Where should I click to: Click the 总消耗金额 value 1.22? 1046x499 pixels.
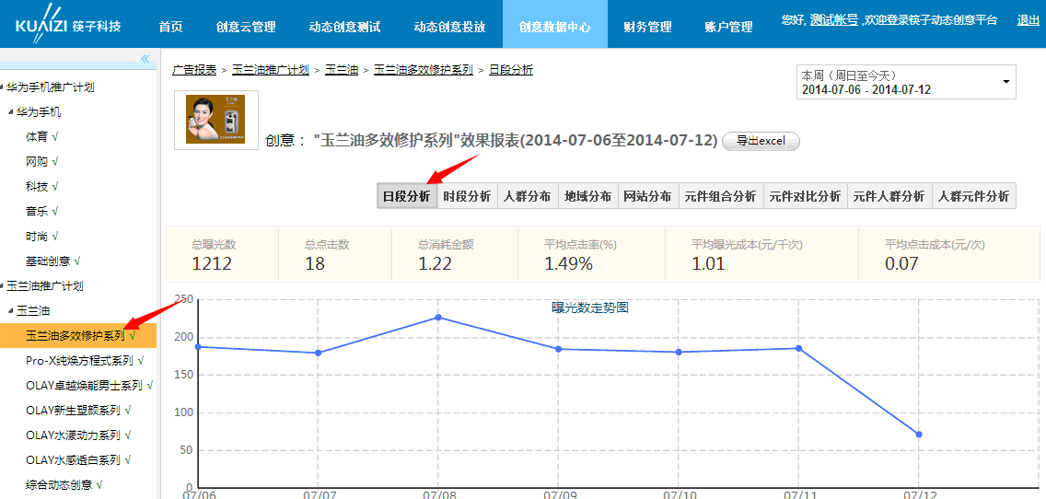[x=435, y=263]
